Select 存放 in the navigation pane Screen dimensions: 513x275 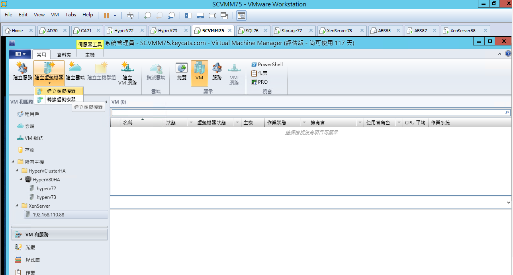[25, 150]
